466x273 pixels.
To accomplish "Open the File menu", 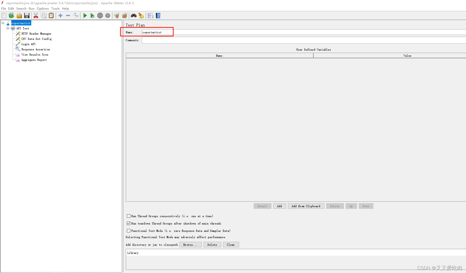I will coord(4,8).
